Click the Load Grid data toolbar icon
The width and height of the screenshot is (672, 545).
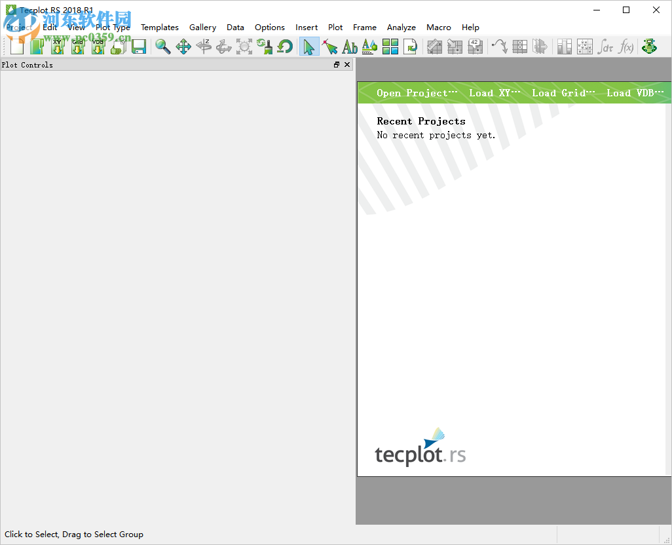[78, 47]
